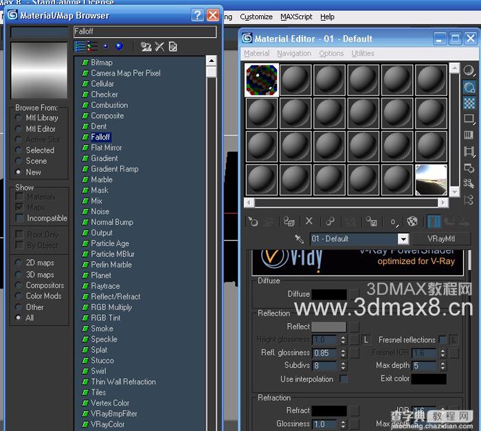Choose Selected under Browse From
Image resolution: width=481 pixels, height=431 pixels.
(x=19, y=150)
